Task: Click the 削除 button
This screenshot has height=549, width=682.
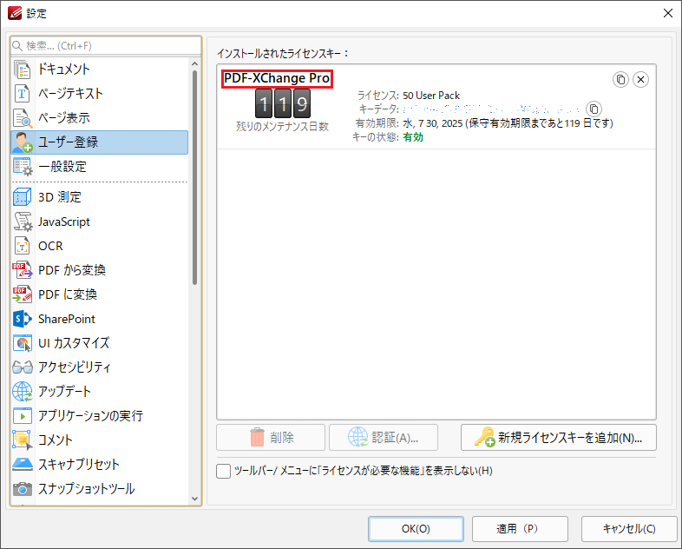Action: click(x=271, y=438)
